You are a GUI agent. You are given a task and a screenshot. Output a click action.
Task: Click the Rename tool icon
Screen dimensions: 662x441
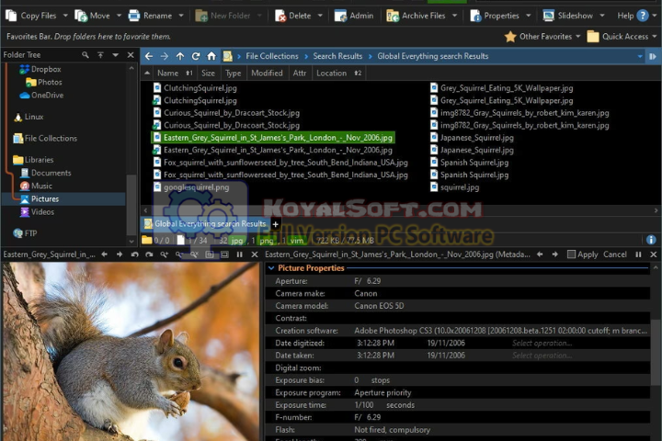tap(134, 16)
